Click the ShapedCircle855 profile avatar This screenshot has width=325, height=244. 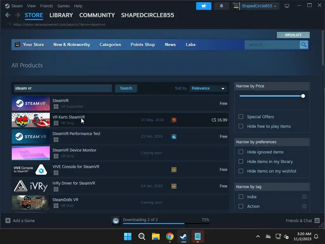236,6
